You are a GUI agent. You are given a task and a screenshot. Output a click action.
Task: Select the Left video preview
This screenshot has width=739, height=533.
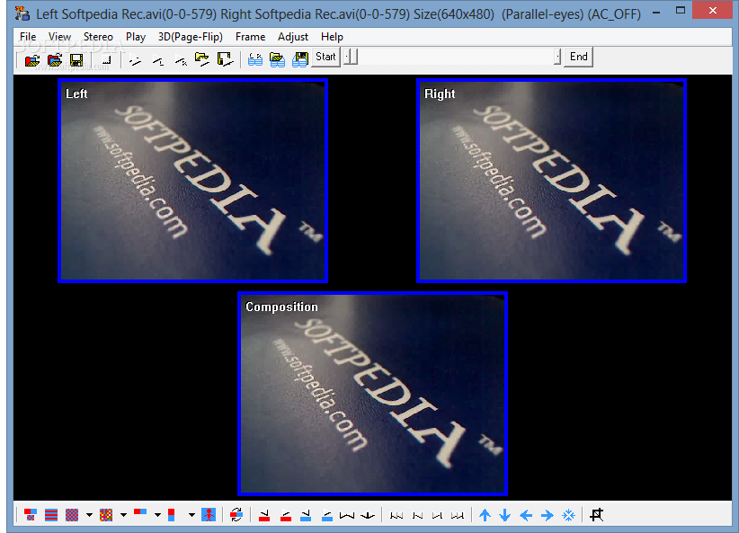click(x=192, y=181)
